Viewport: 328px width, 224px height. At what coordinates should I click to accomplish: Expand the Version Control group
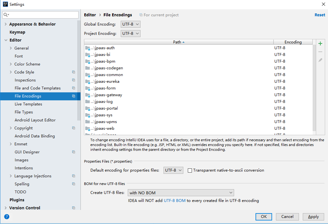coord(6,208)
